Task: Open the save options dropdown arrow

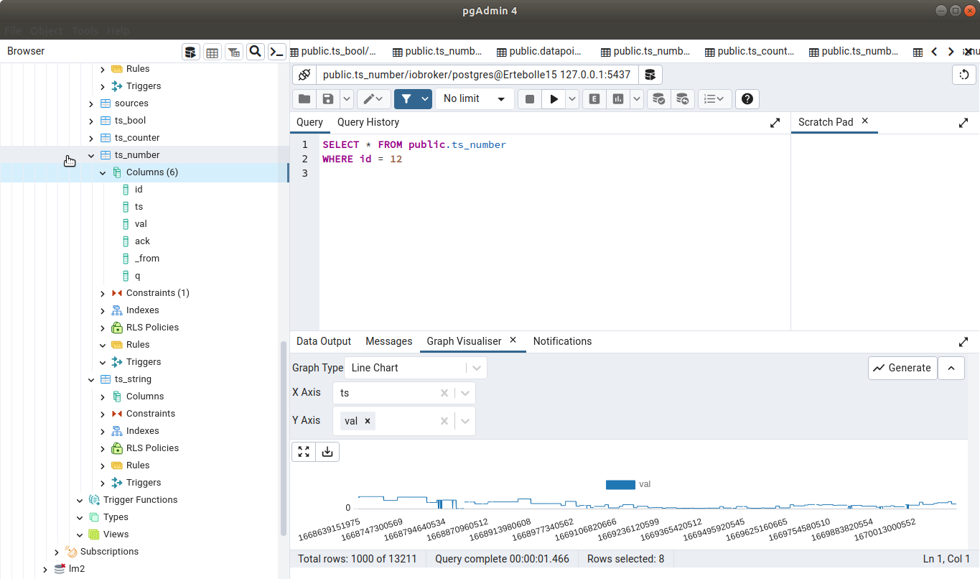Action: click(x=346, y=99)
